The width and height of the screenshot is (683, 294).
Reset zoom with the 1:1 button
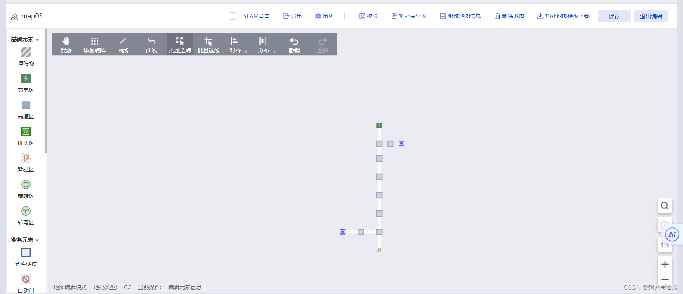coord(664,245)
